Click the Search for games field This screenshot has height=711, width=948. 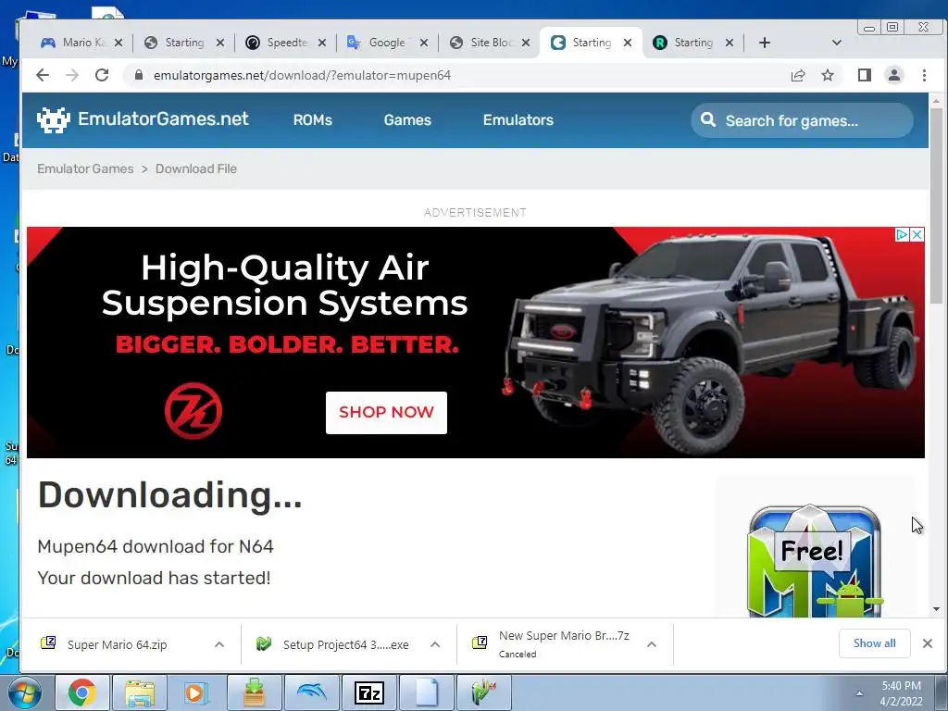[802, 120]
